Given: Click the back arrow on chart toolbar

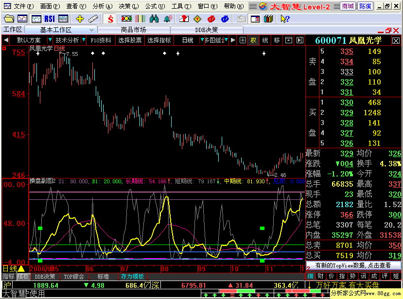Looking at the screenshot, I should [6, 40].
